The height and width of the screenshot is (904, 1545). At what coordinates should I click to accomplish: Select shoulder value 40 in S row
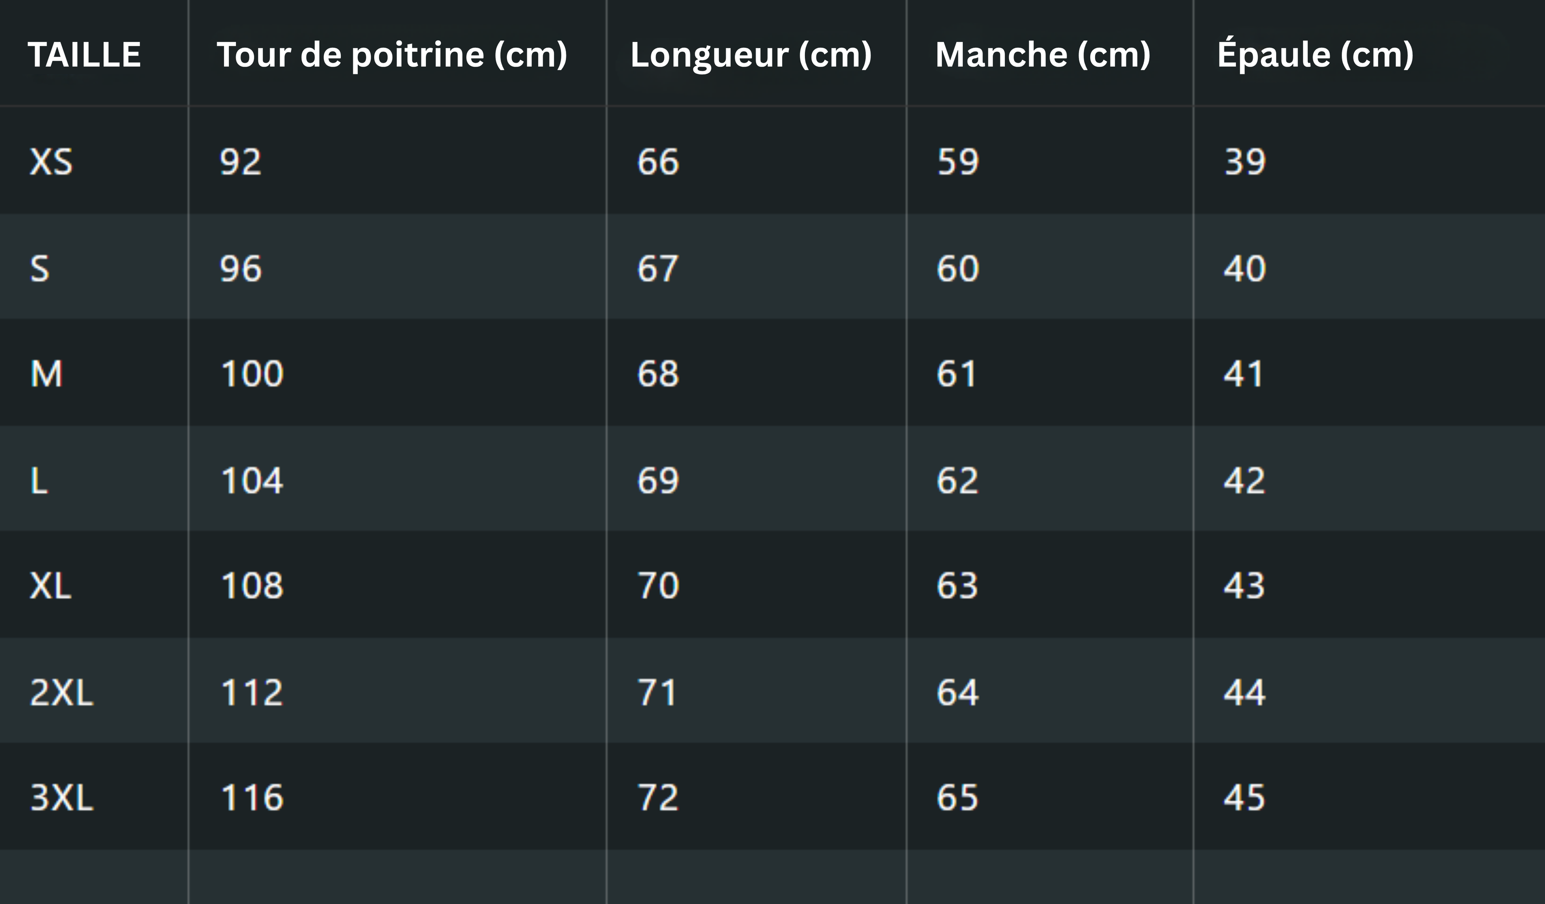(x=1245, y=268)
